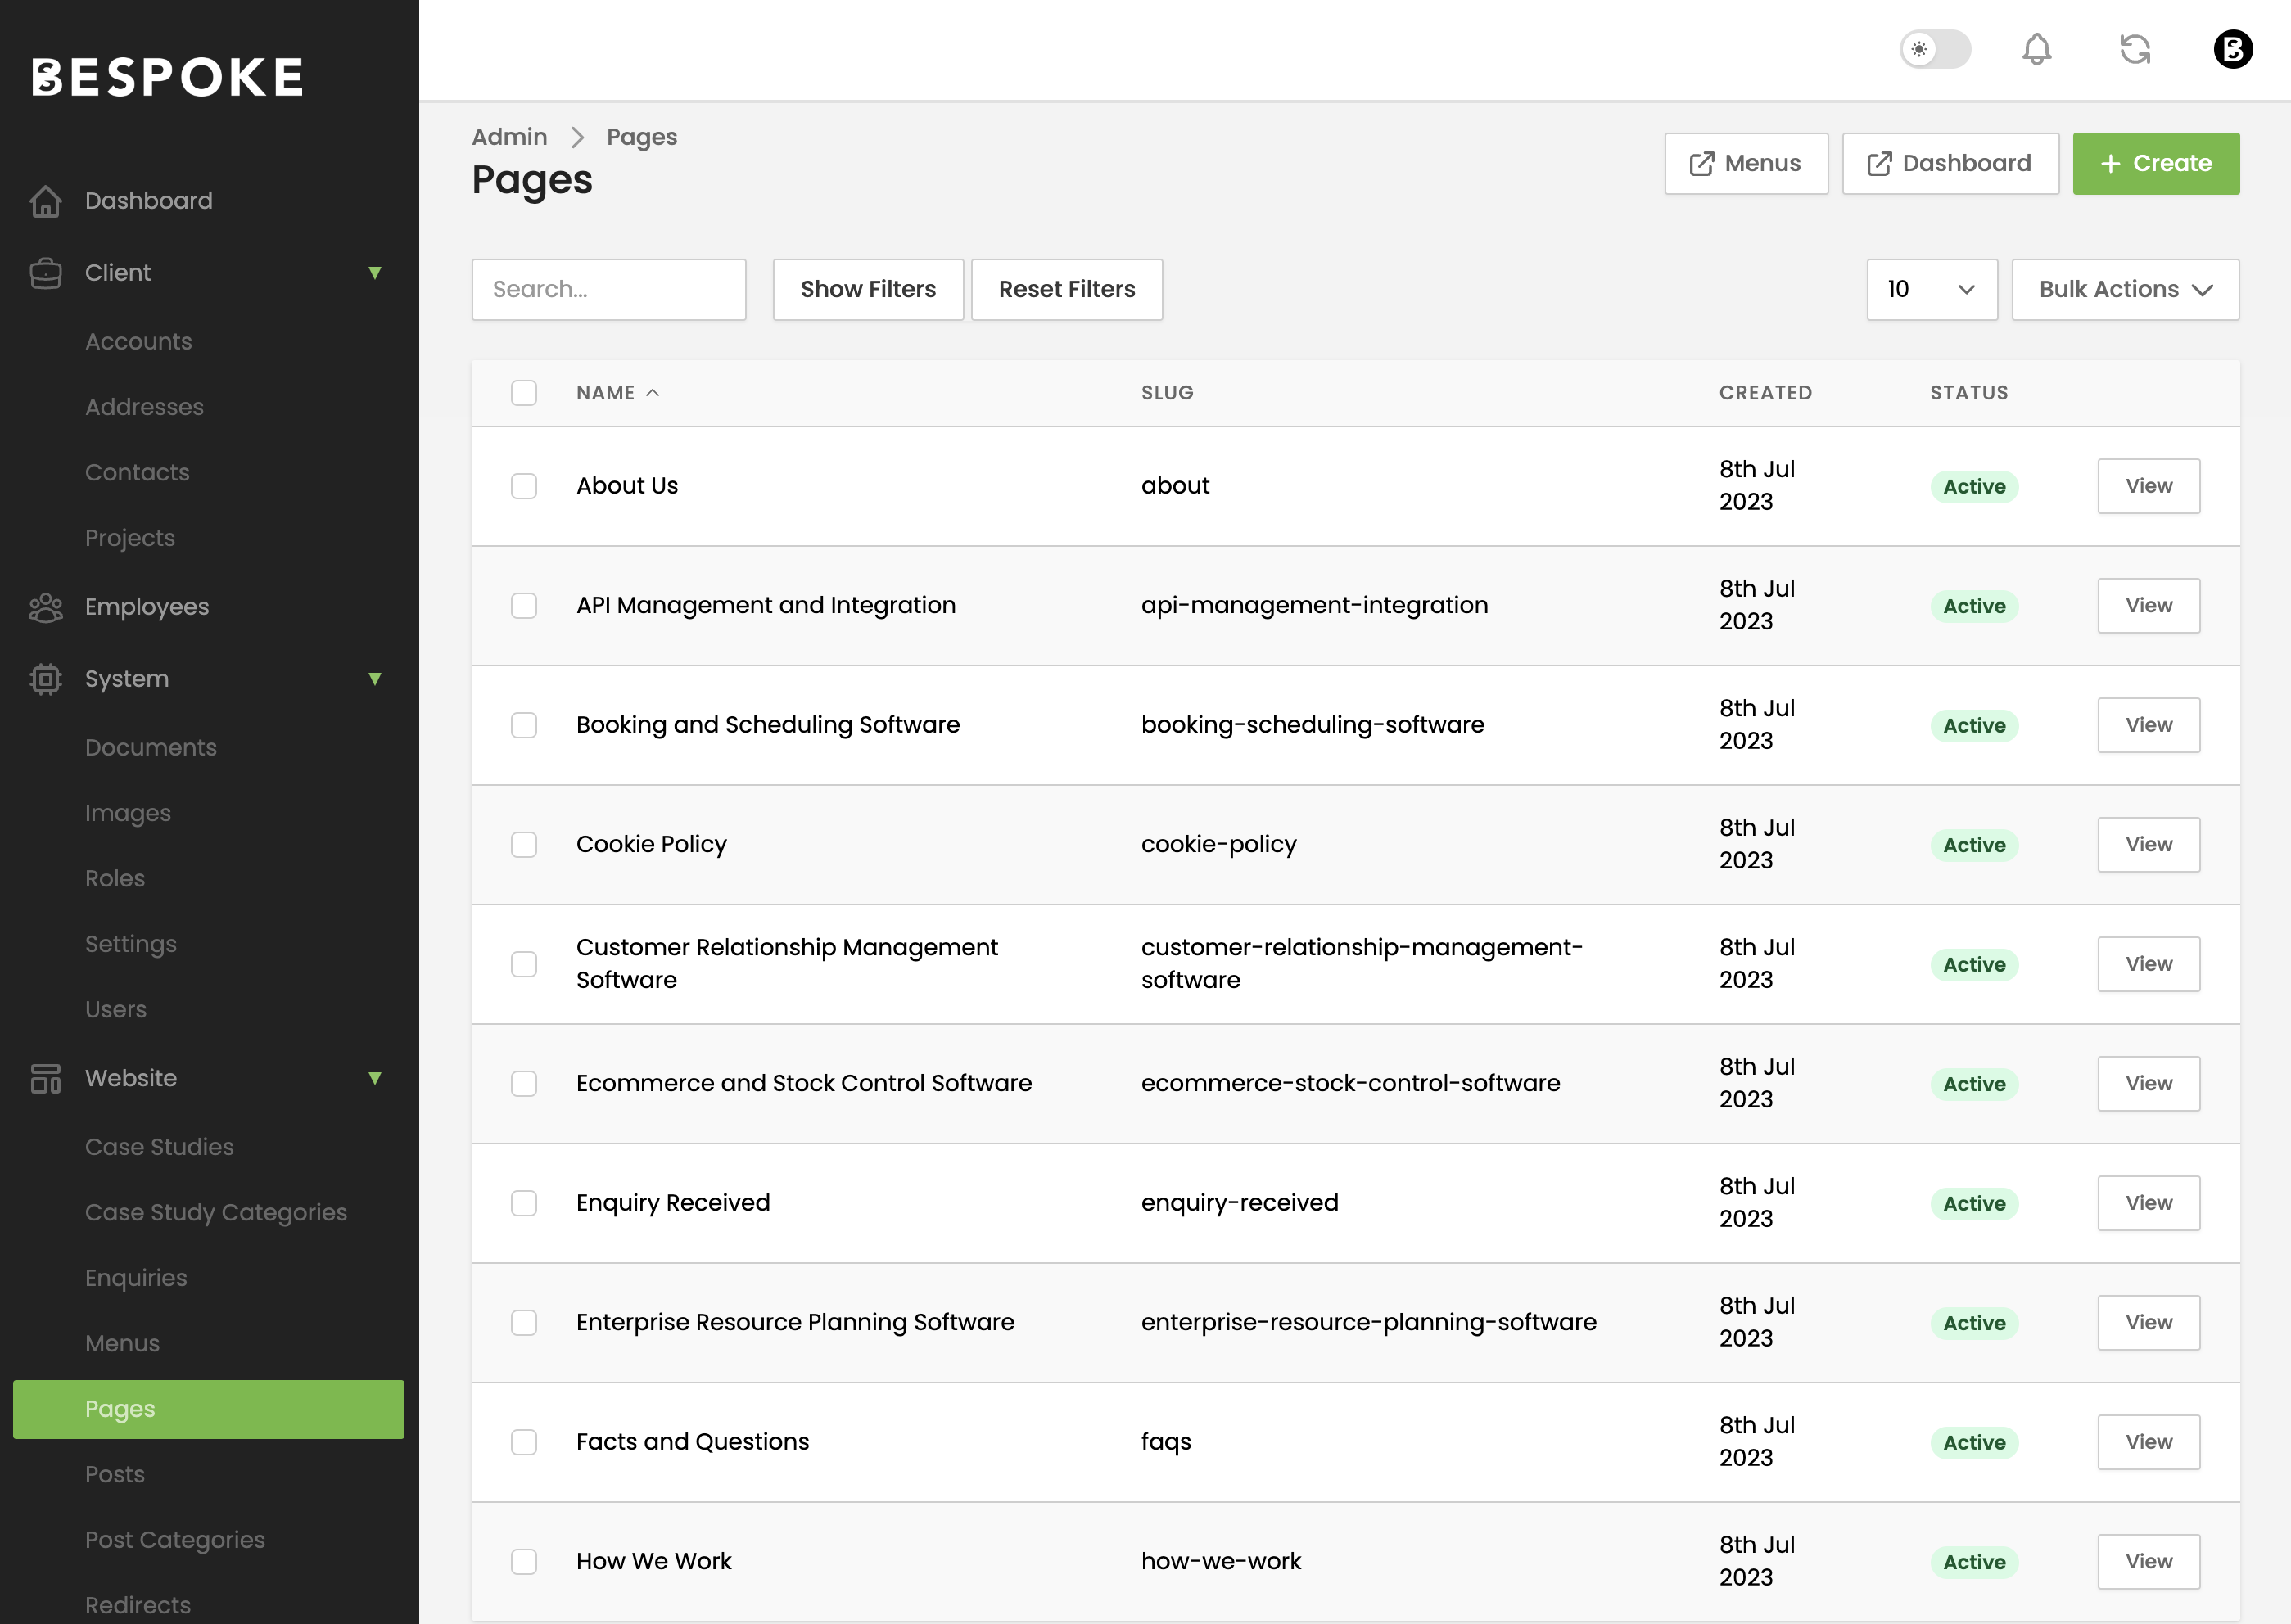Open Posts in sidebar
Screen dimensions: 2291x1624
click(114, 1475)
